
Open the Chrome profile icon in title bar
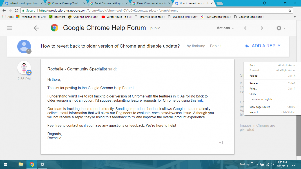pos(265,3)
